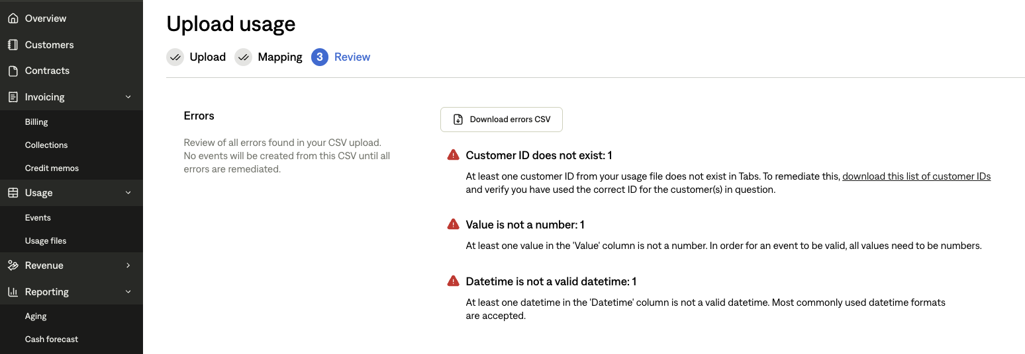Go to Usage files page
Image resolution: width=1025 pixels, height=354 pixels.
[46, 241]
